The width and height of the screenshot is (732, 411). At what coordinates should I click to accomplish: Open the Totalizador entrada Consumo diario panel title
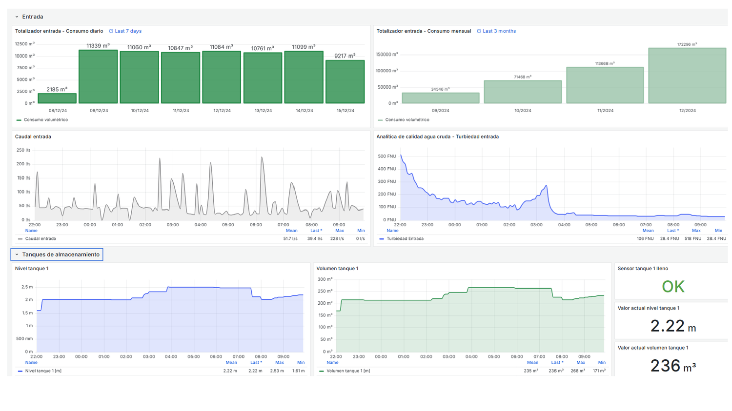coord(59,31)
